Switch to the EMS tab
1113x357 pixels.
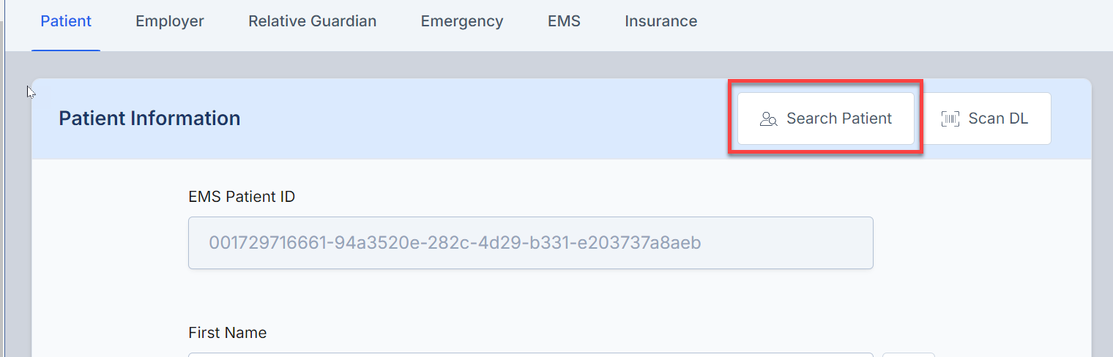(x=564, y=21)
